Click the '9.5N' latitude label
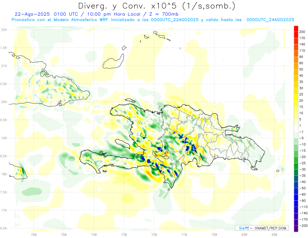 coord(4,120)
